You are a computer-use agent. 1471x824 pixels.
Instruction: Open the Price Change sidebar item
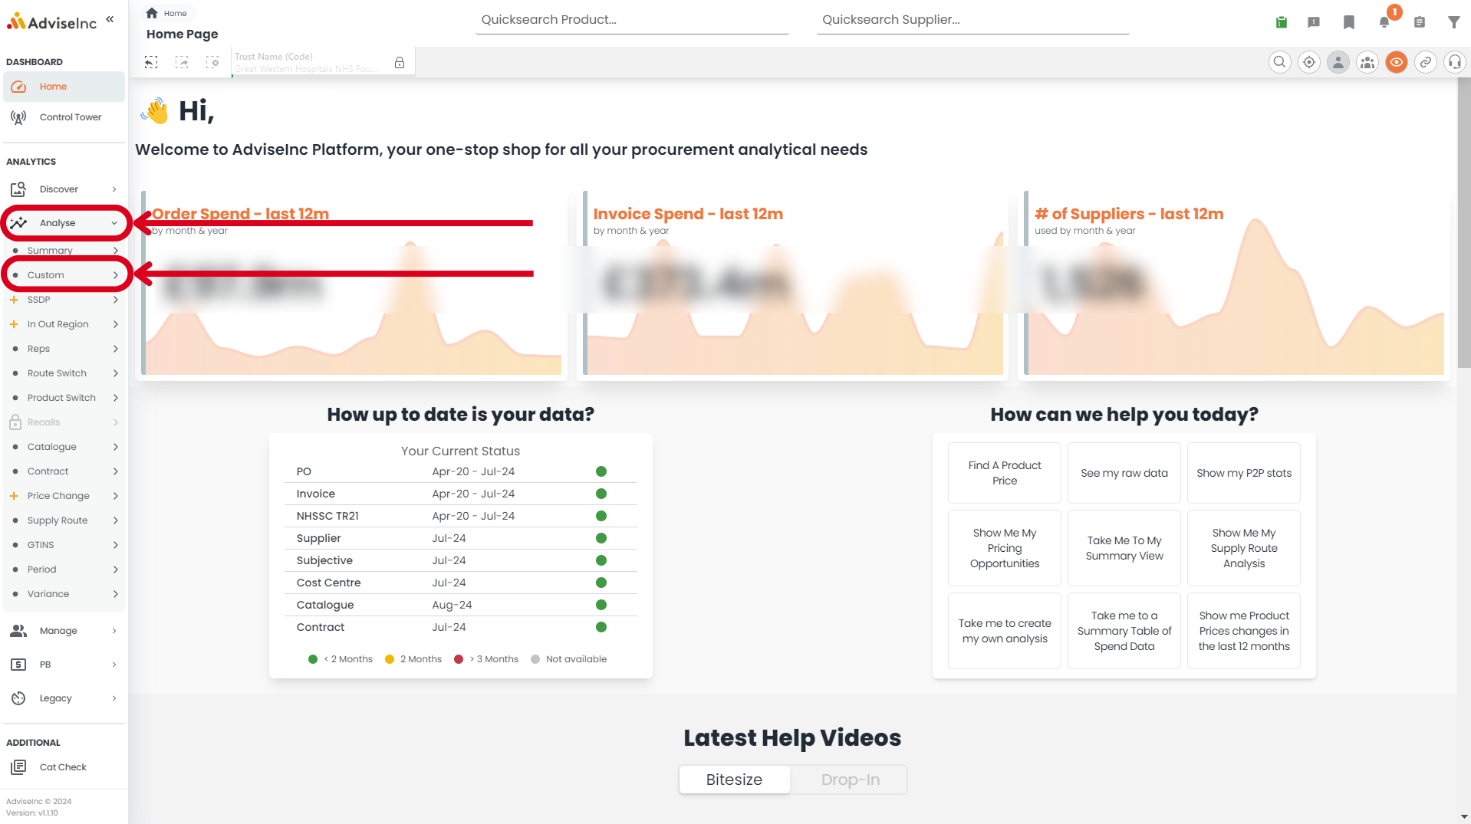64,496
